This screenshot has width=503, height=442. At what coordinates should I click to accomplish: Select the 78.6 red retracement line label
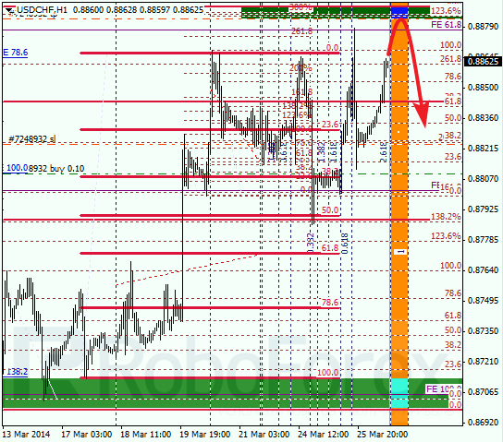click(330, 303)
